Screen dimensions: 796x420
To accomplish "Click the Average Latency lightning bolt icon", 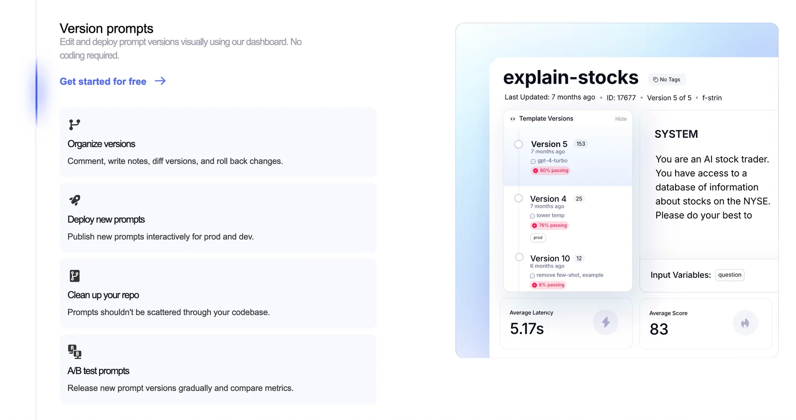I will click(605, 322).
